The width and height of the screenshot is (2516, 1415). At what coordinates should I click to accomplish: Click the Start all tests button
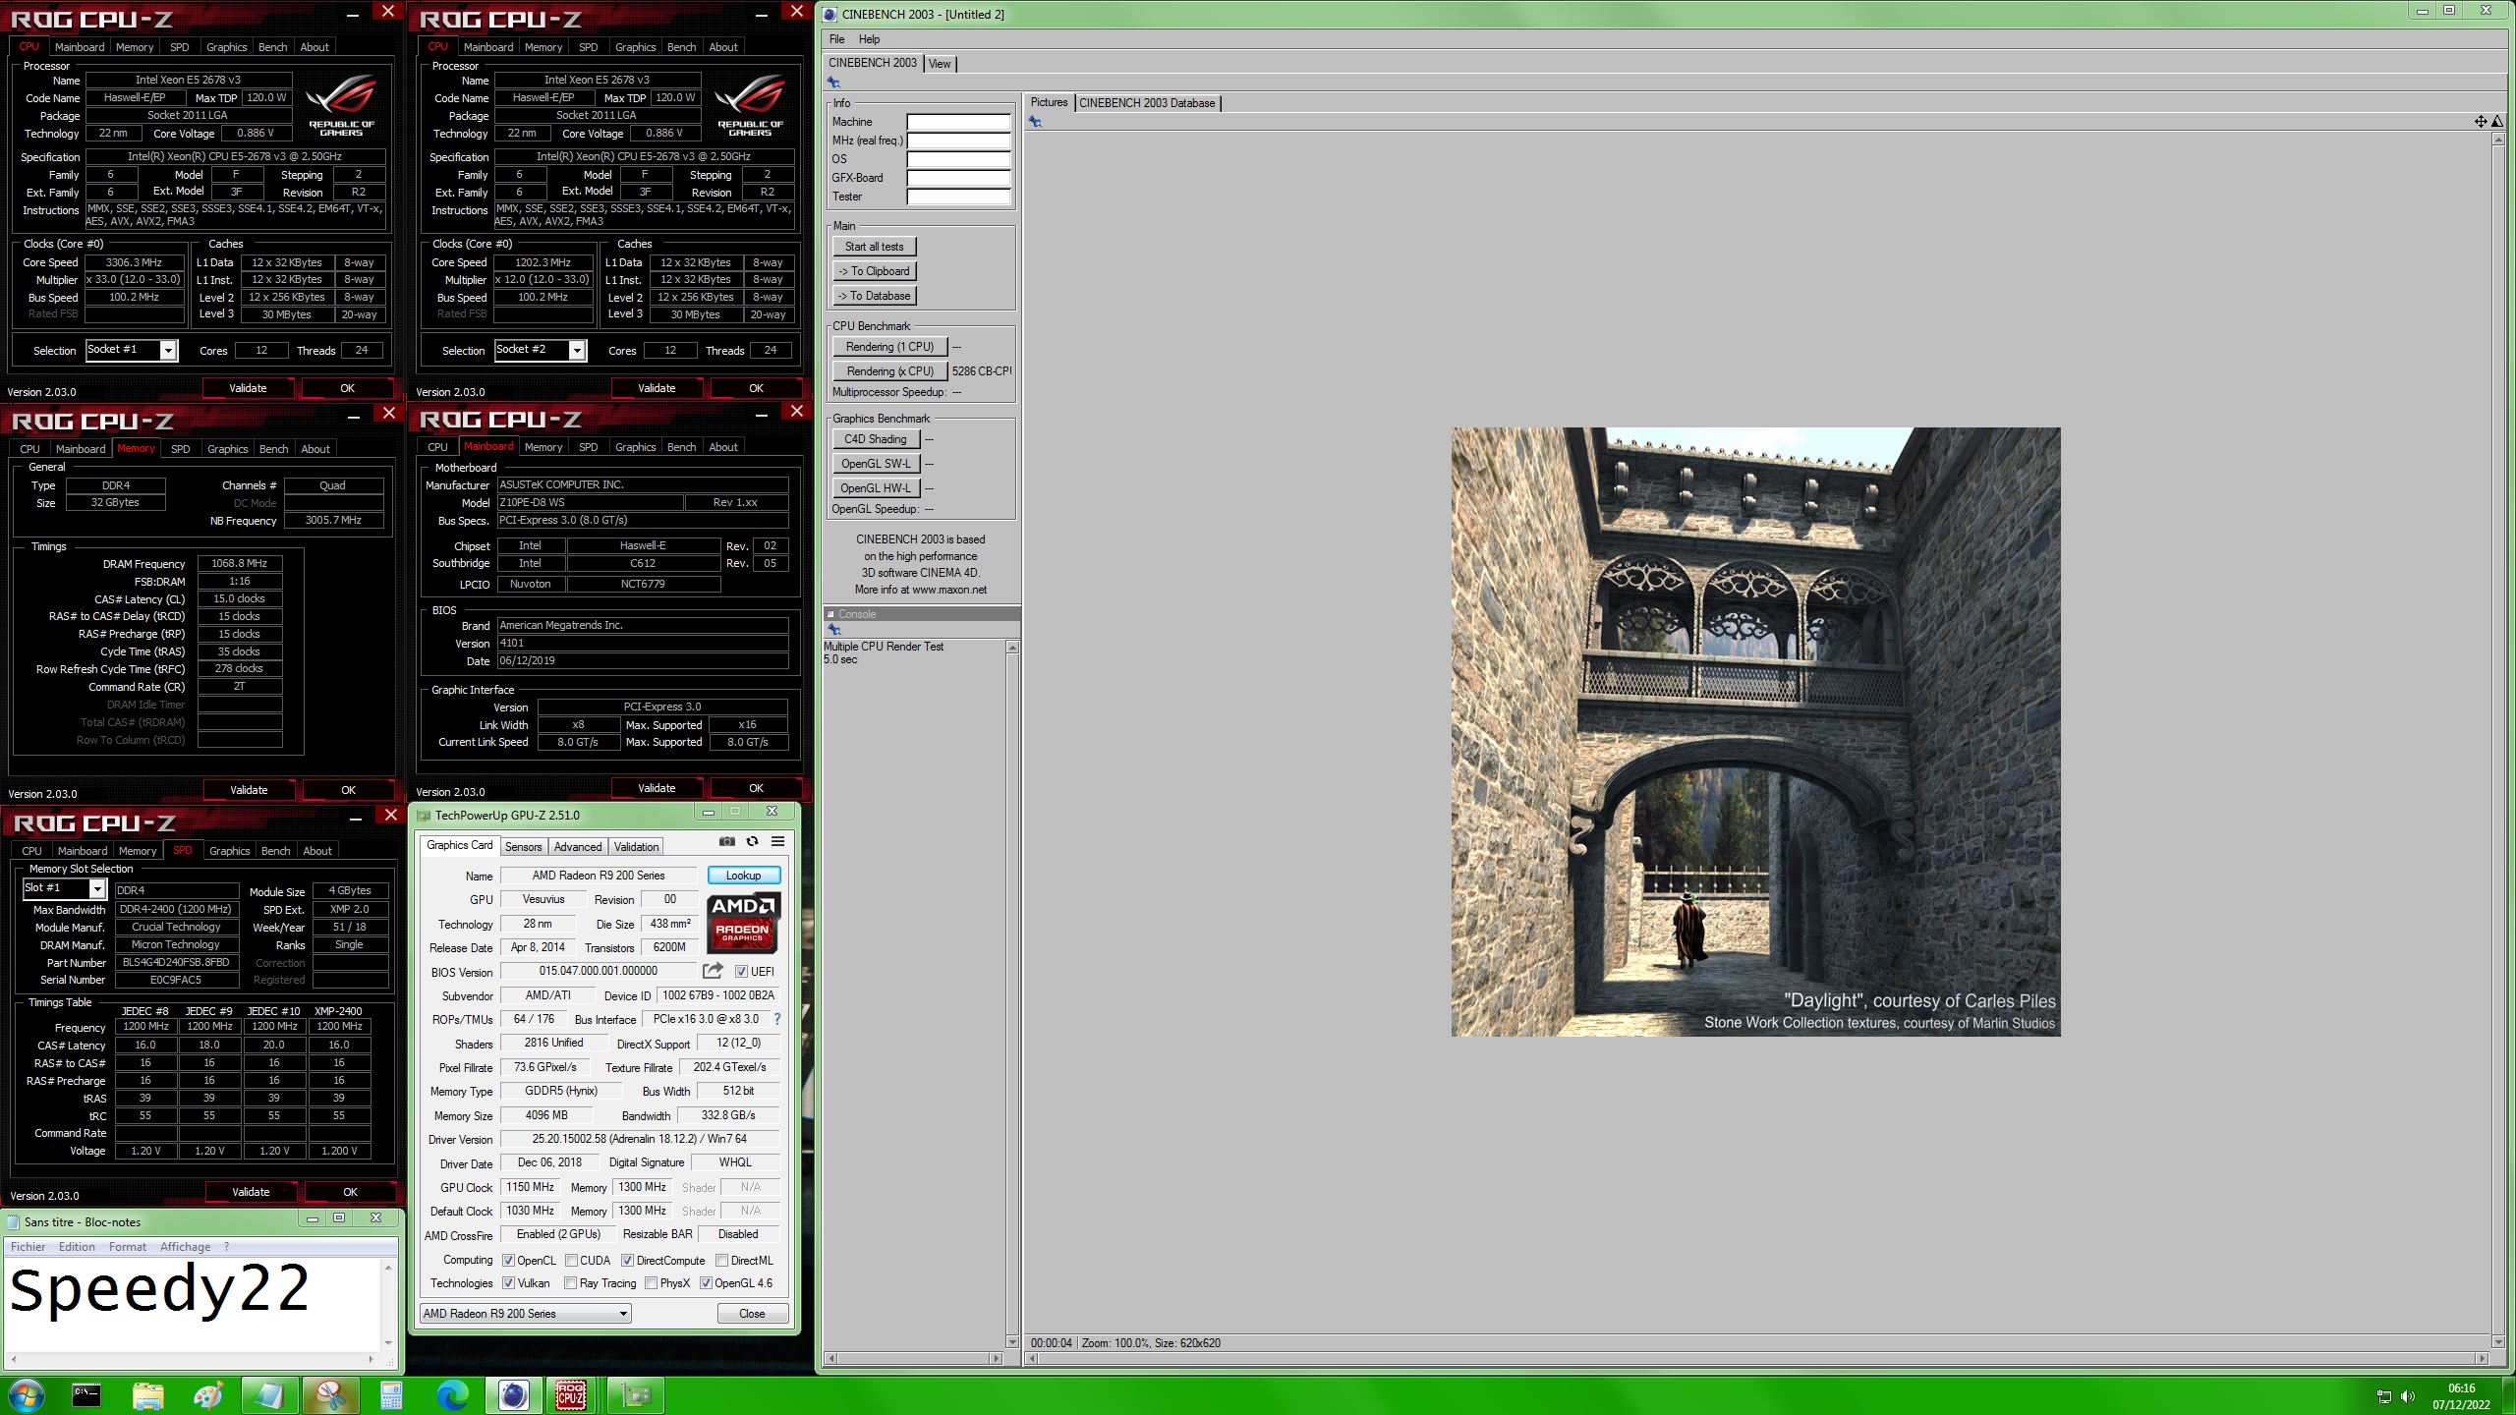point(874,247)
